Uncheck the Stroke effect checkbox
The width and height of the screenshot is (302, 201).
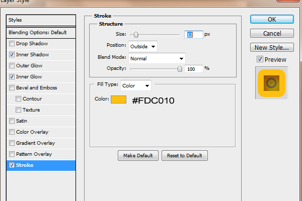click(12, 165)
